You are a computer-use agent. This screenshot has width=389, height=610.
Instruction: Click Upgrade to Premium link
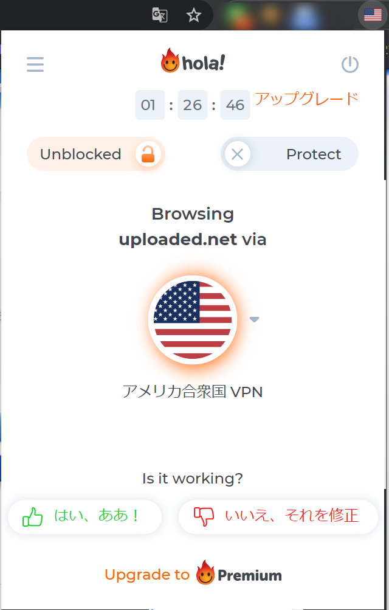(x=193, y=574)
